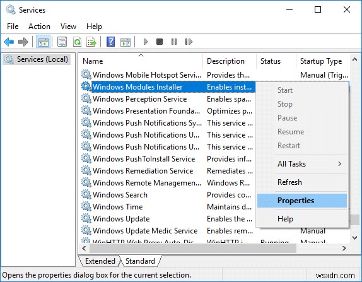
Task: Click gear icon beside Windows Update Medic Service
Action: [86, 230]
